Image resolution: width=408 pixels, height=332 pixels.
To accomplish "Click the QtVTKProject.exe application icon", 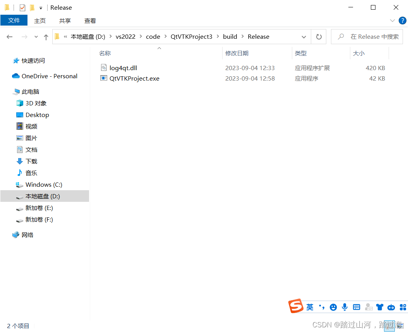I will coord(104,78).
